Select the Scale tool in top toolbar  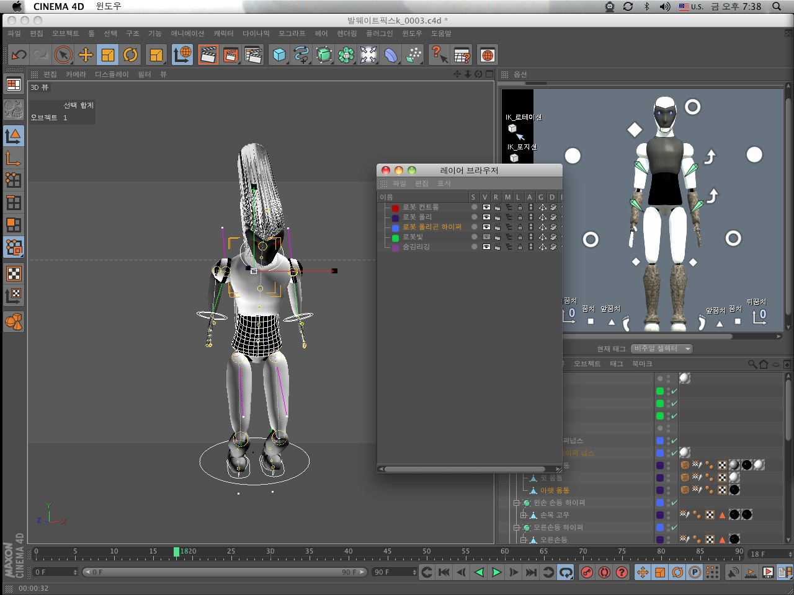click(108, 55)
